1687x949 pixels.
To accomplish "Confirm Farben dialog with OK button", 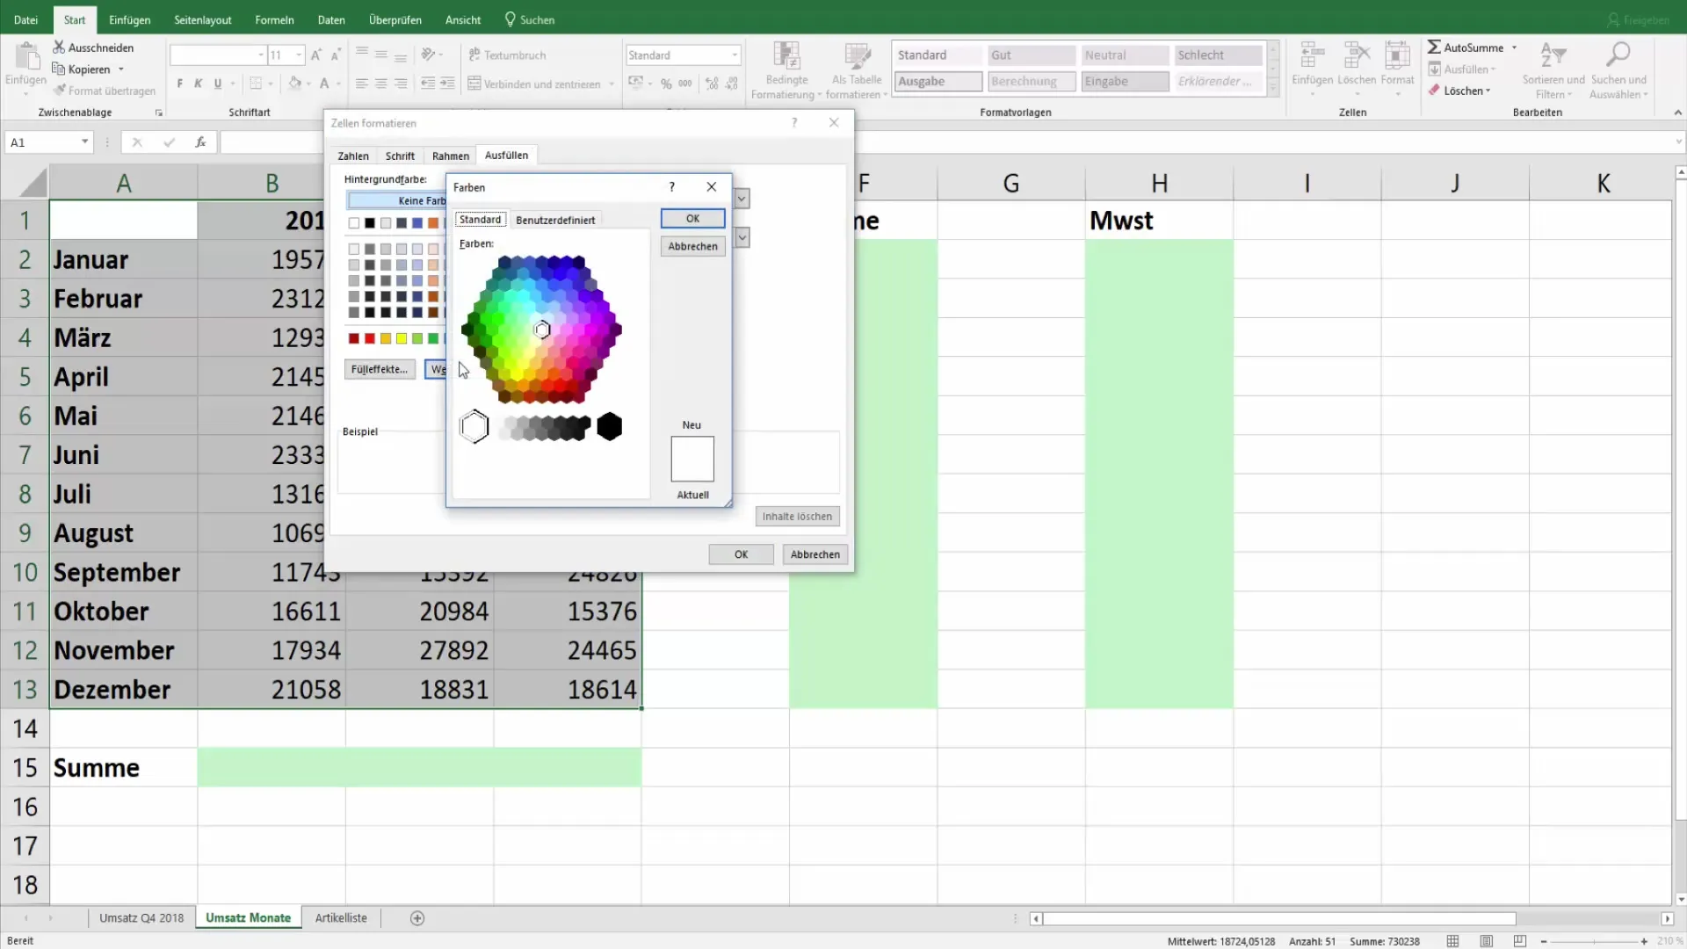I will [x=692, y=218].
